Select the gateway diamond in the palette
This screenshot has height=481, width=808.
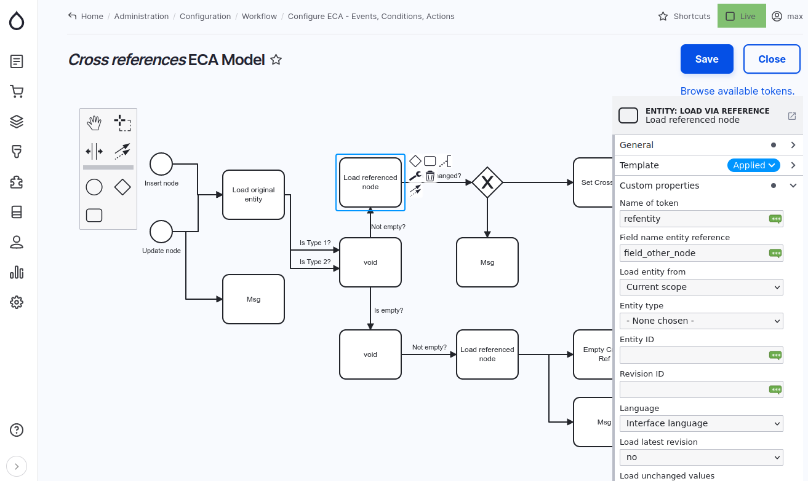pos(122,187)
